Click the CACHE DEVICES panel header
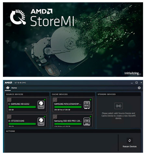This screenshot has height=155, width=146. (73, 94)
